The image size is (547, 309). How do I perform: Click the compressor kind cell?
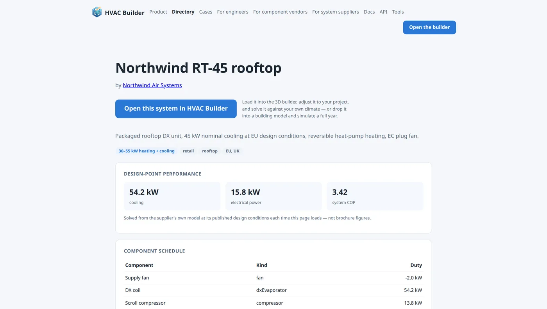coord(270,303)
